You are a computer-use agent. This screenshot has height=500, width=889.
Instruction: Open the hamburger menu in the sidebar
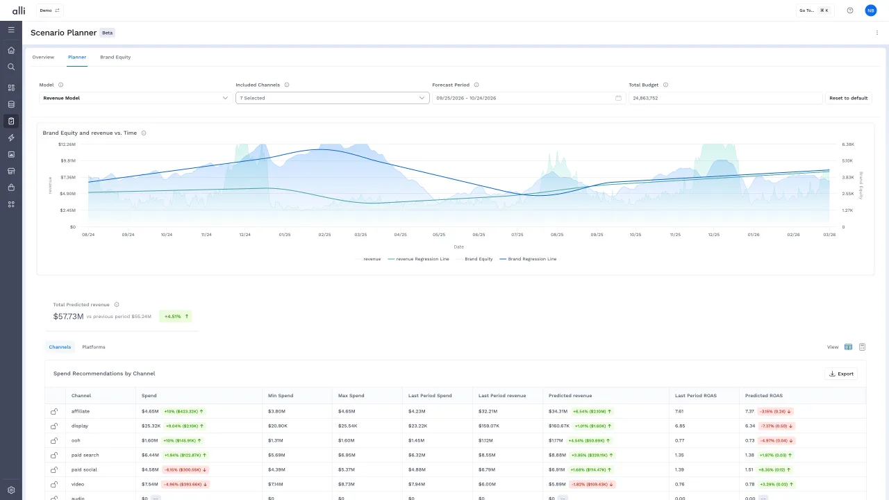click(x=11, y=30)
